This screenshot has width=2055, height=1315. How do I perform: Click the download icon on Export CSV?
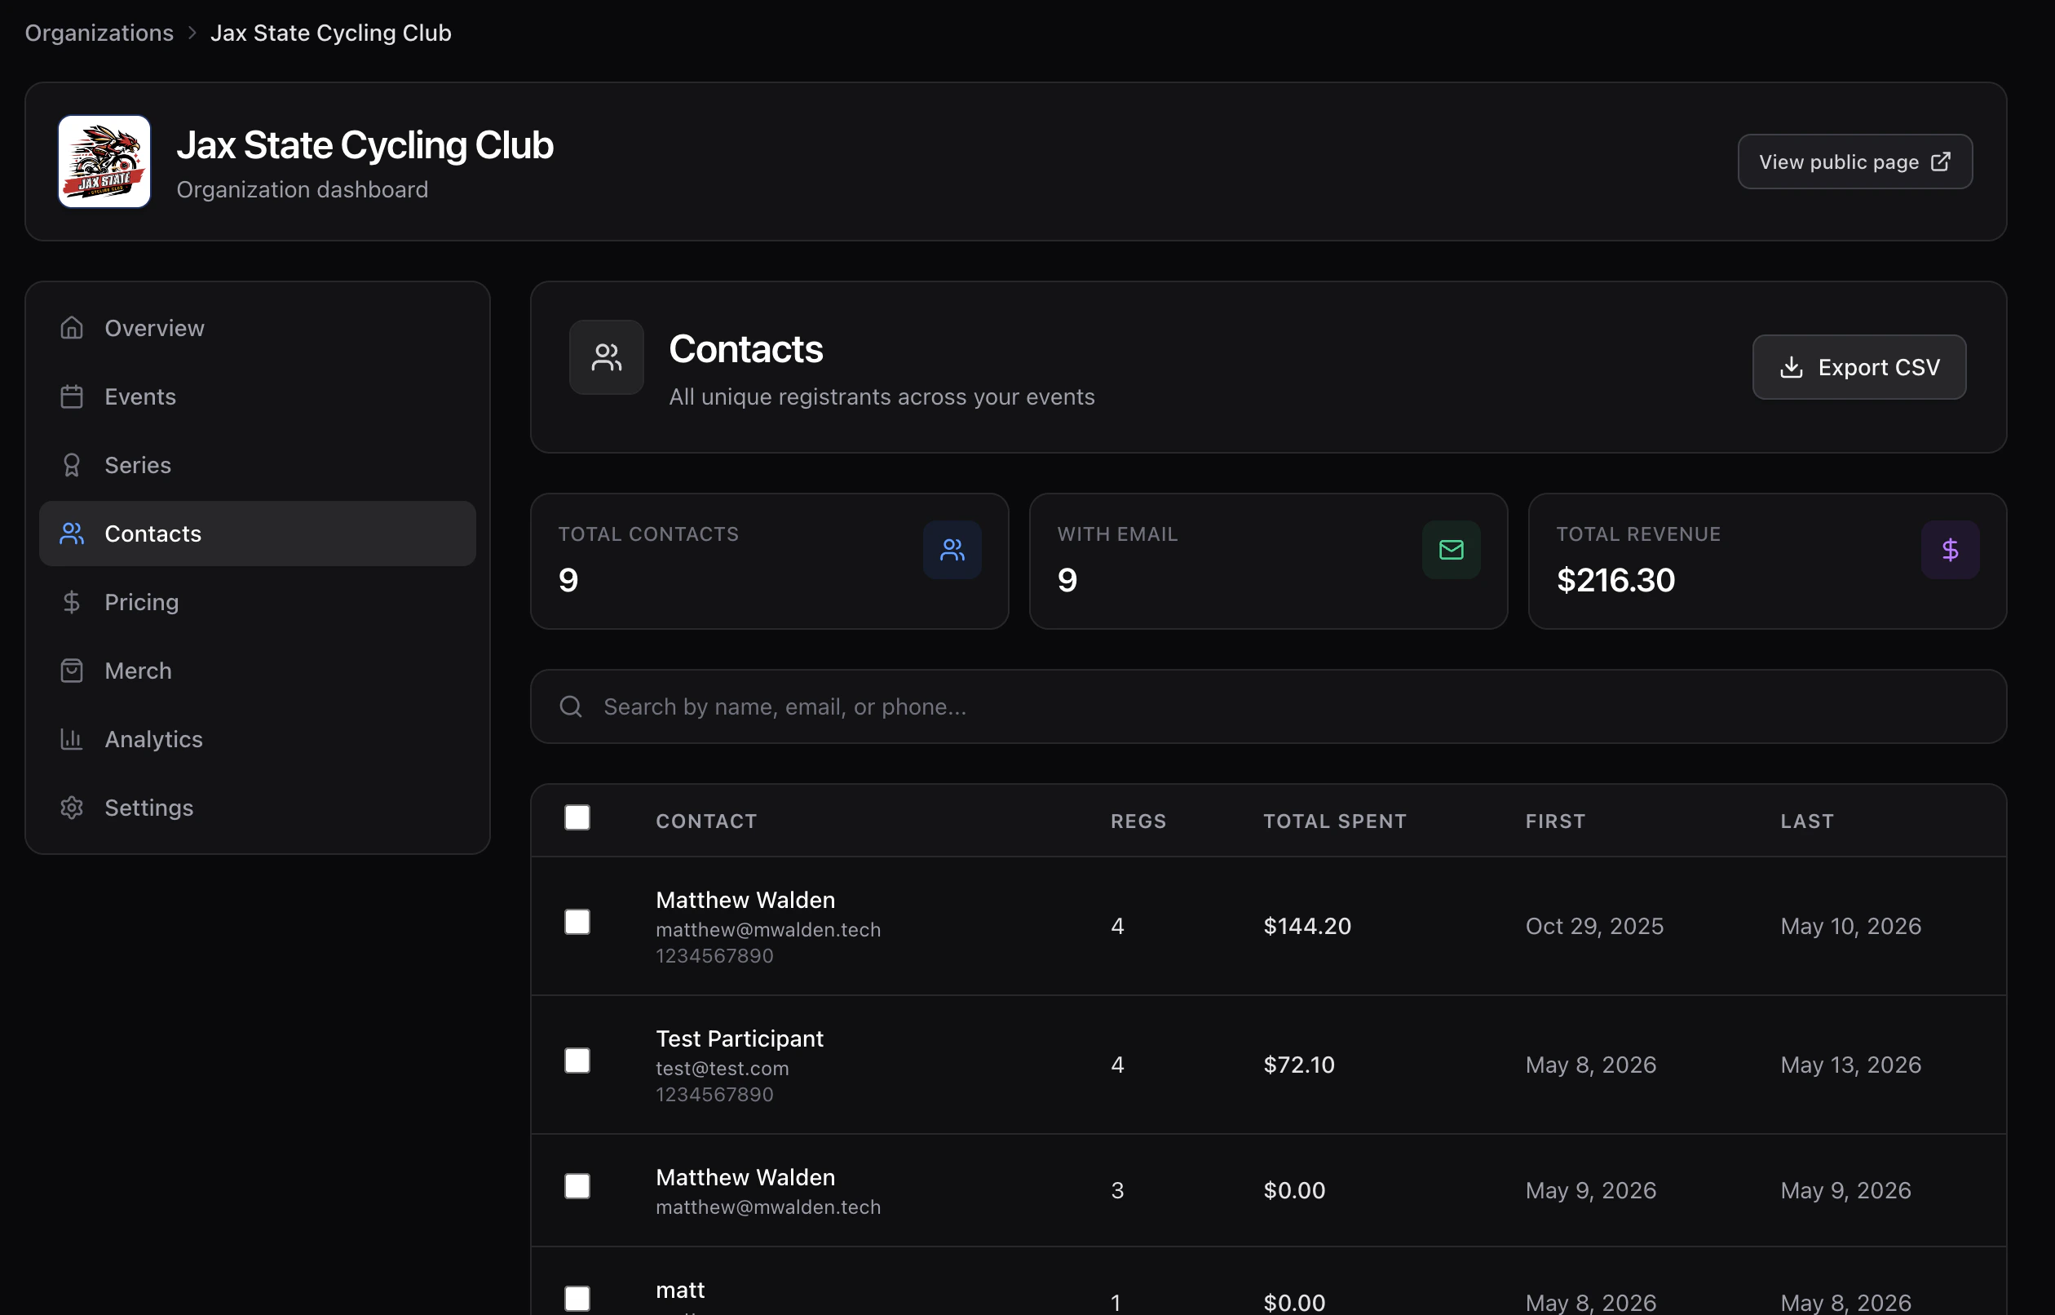click(1792, 367)
